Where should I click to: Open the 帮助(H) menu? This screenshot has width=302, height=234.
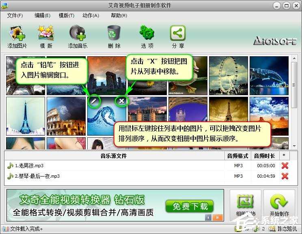pos(119,16)
